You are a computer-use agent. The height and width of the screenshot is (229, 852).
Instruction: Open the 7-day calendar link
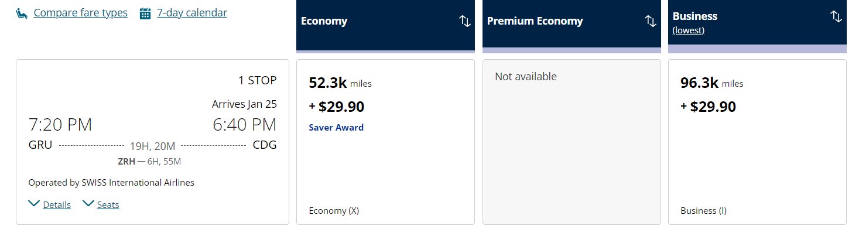coord(192,12)
